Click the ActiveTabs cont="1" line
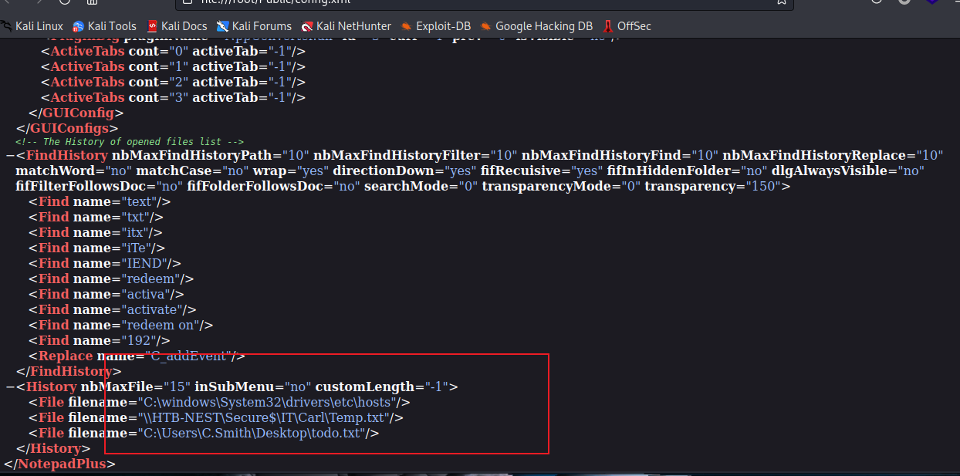This screenshot has width=960, height=476. tap(174, 66)
